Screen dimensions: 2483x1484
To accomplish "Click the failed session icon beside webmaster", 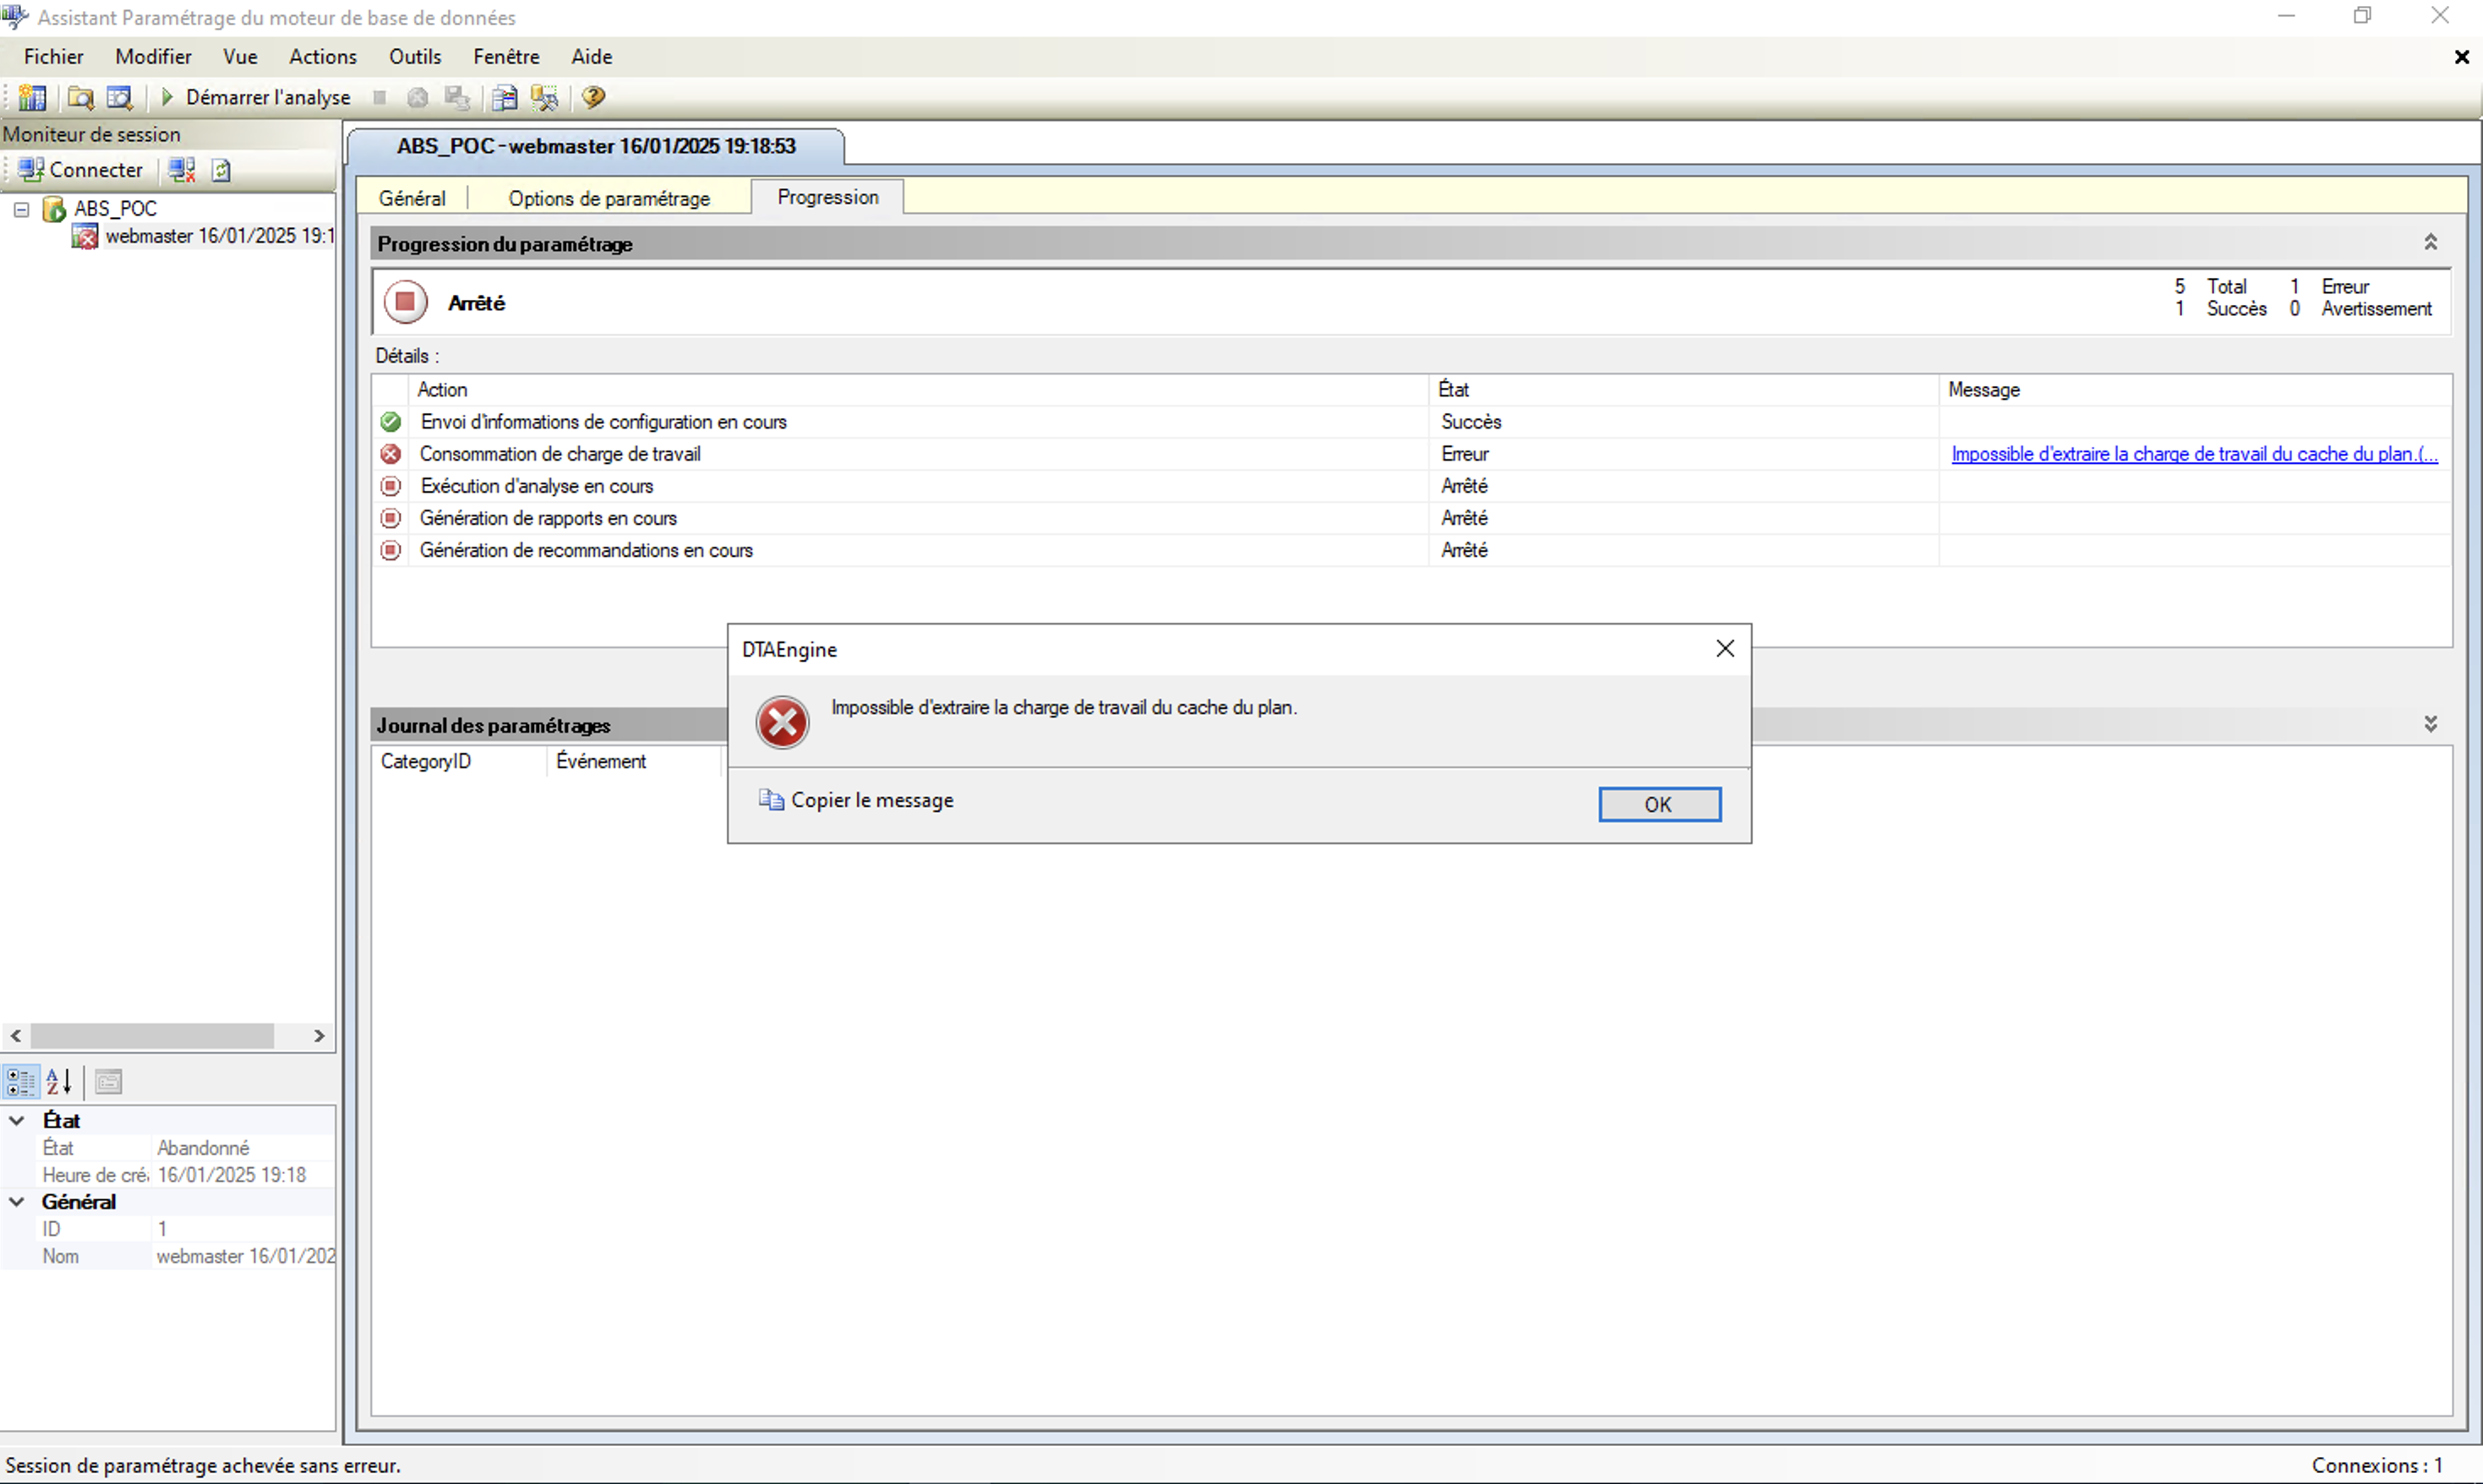I will [85, 237].
